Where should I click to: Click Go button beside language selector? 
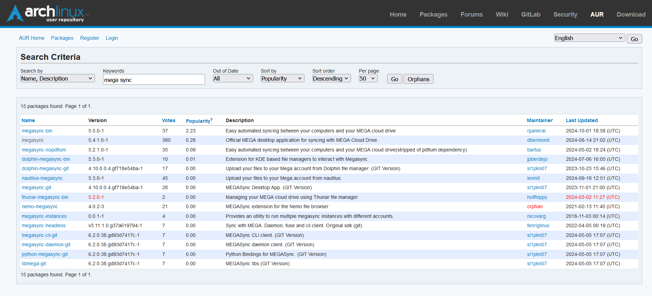coord(634,39)
